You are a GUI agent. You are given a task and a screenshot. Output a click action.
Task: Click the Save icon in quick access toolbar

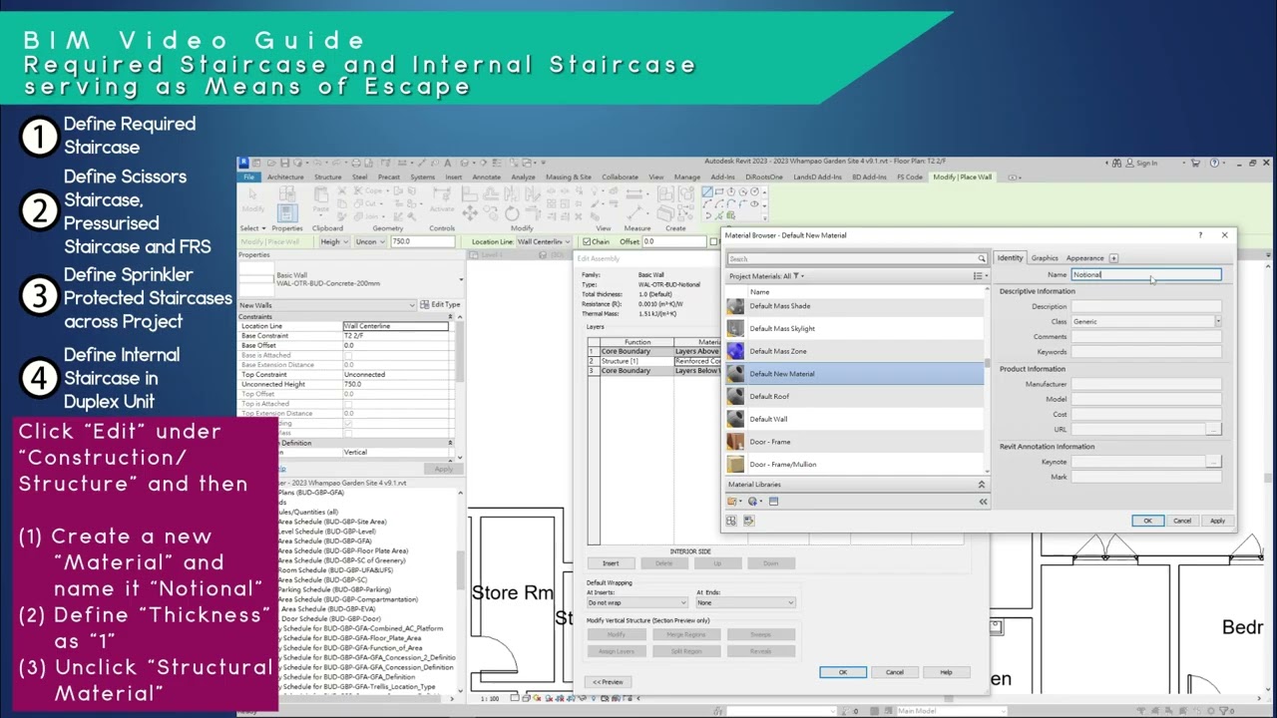pos(285,163)
